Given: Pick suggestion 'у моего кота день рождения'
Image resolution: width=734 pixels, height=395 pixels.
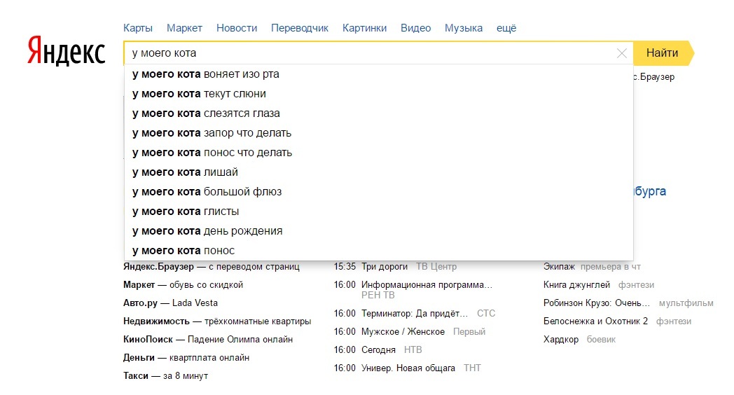Looking at the screenshot, I should (207, 231).
